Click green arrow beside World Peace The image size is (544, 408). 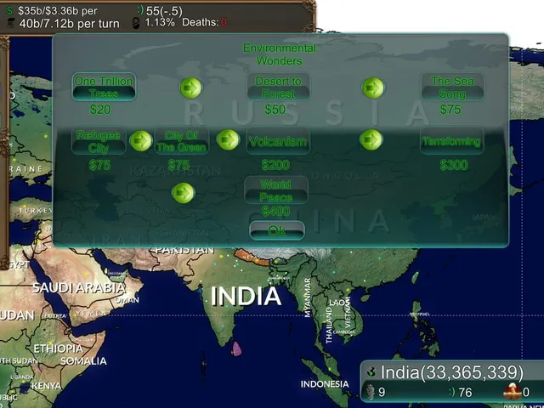click(184, 193)
